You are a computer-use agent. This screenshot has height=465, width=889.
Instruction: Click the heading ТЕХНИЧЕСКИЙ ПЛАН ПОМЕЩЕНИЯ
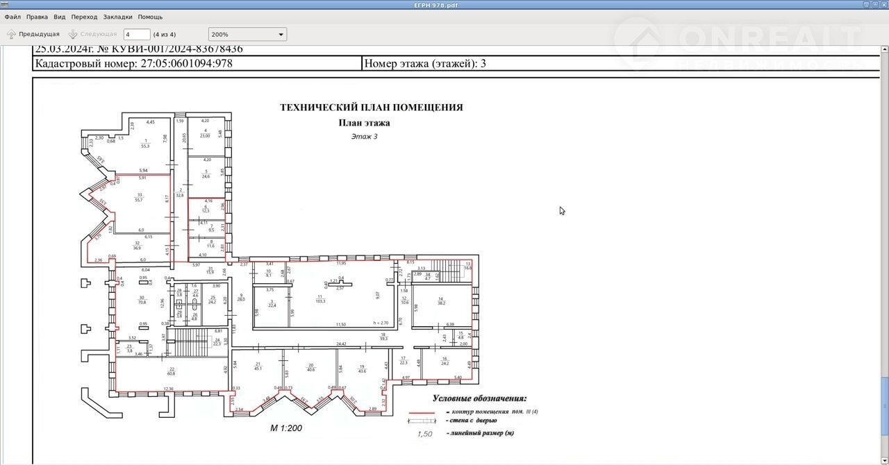pyautogui.click(x=371, y=108)
